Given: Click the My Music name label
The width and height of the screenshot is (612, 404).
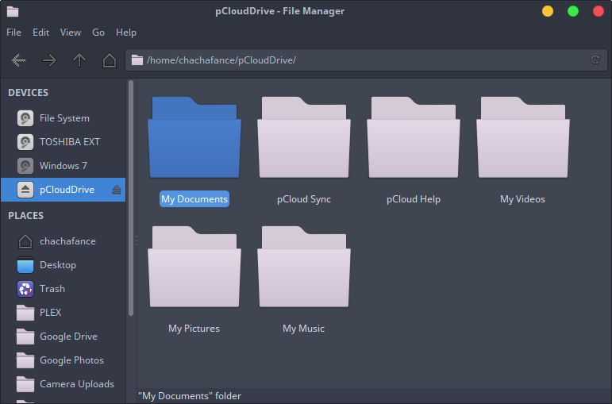Looking at the screenshot, I should click(x=304, y=329).
